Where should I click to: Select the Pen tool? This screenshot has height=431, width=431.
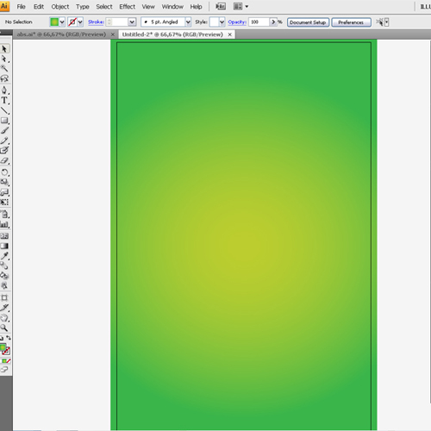(x=4, y=90)
